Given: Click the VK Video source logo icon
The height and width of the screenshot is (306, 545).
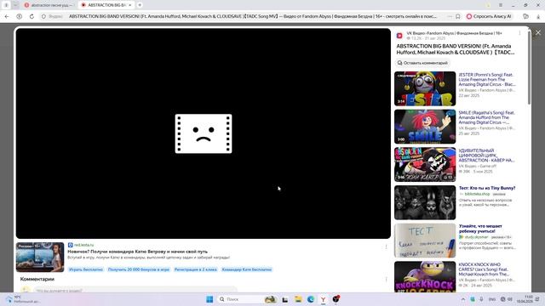Looking at the screenshot, I should coord(399,36).
